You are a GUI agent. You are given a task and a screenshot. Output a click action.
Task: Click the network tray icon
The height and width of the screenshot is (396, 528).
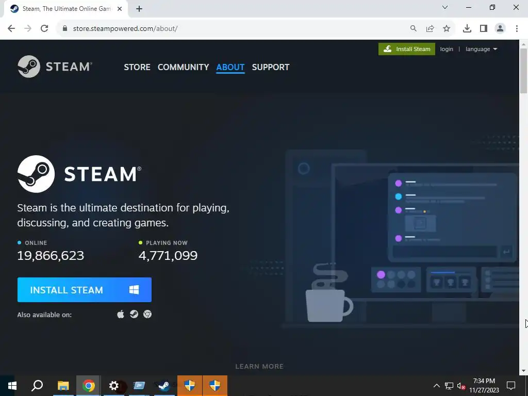[449, 386]
